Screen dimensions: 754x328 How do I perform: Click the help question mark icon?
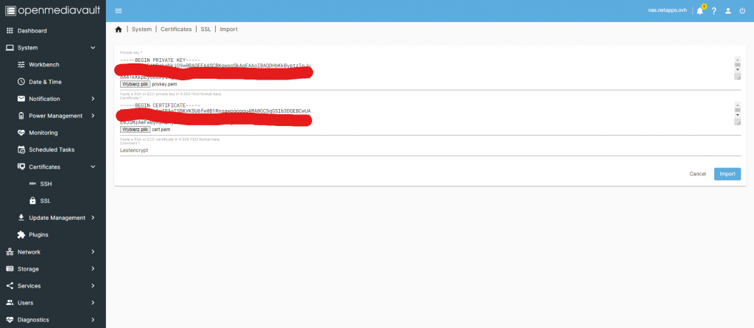(714, 10)
